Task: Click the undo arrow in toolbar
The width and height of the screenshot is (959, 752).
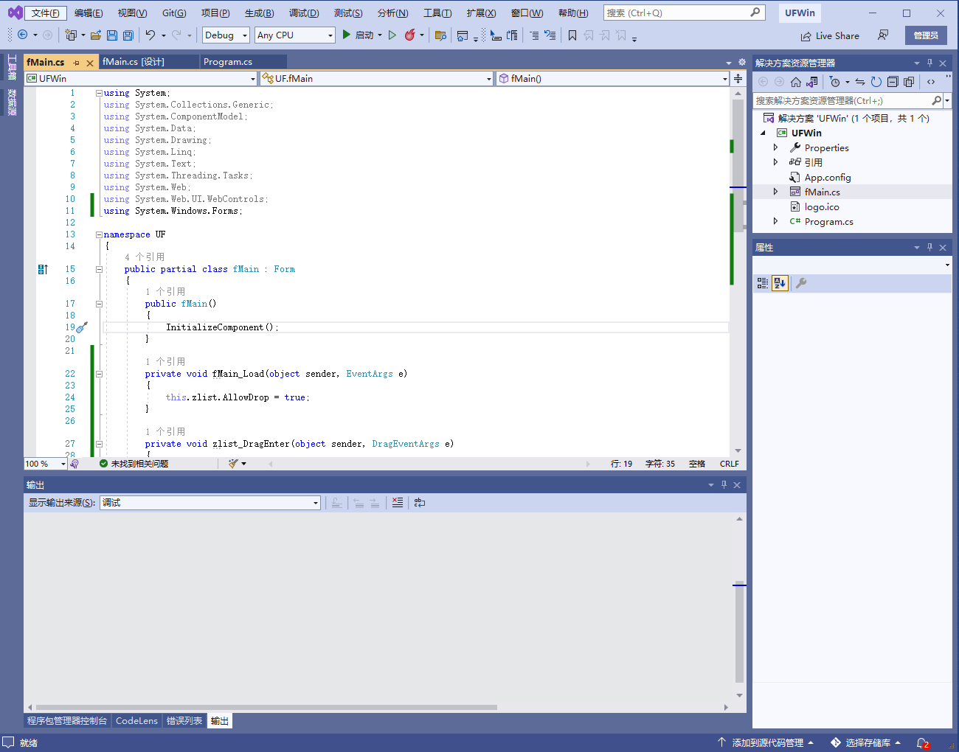Action: [150, 35]
